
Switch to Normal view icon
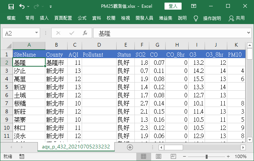143,156
